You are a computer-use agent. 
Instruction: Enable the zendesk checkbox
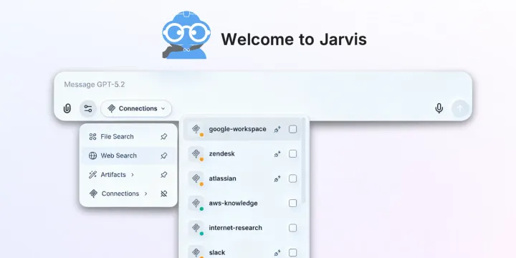point(292,154)
